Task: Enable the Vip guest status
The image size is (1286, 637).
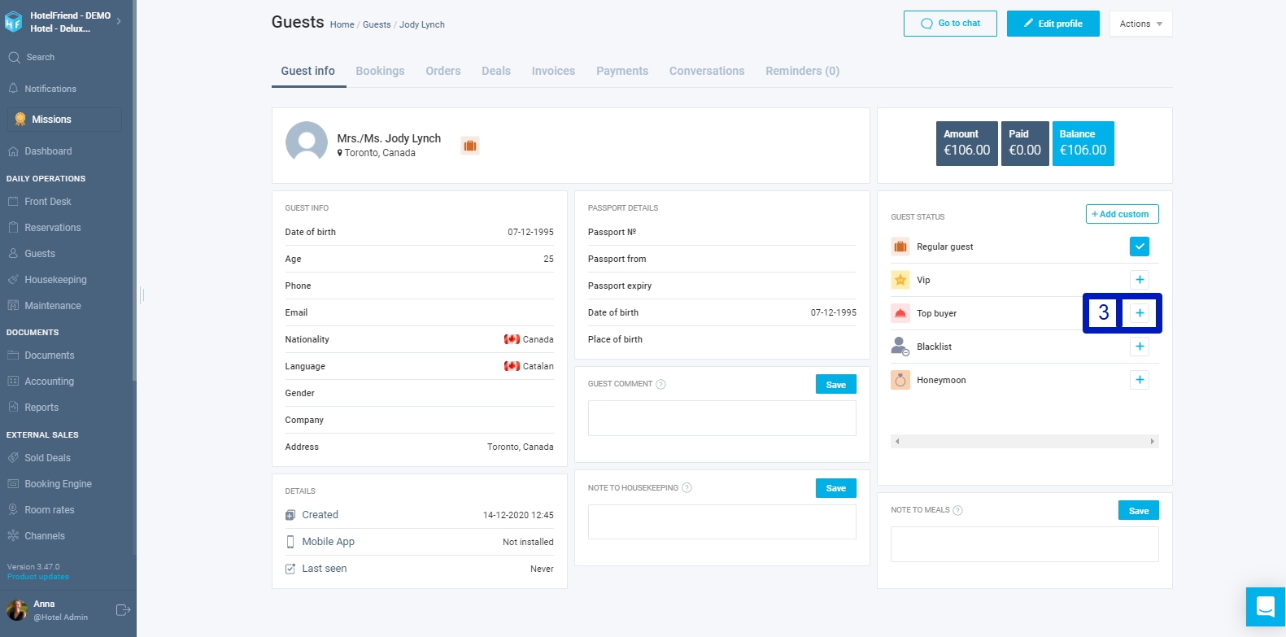Action: tap(1140, 280)
